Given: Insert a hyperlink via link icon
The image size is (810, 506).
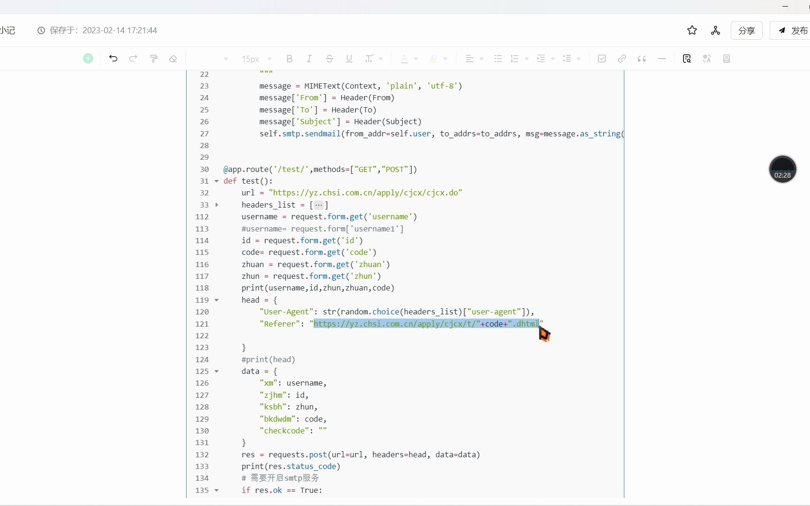Looking at the screenshot, I should [622, 59].
